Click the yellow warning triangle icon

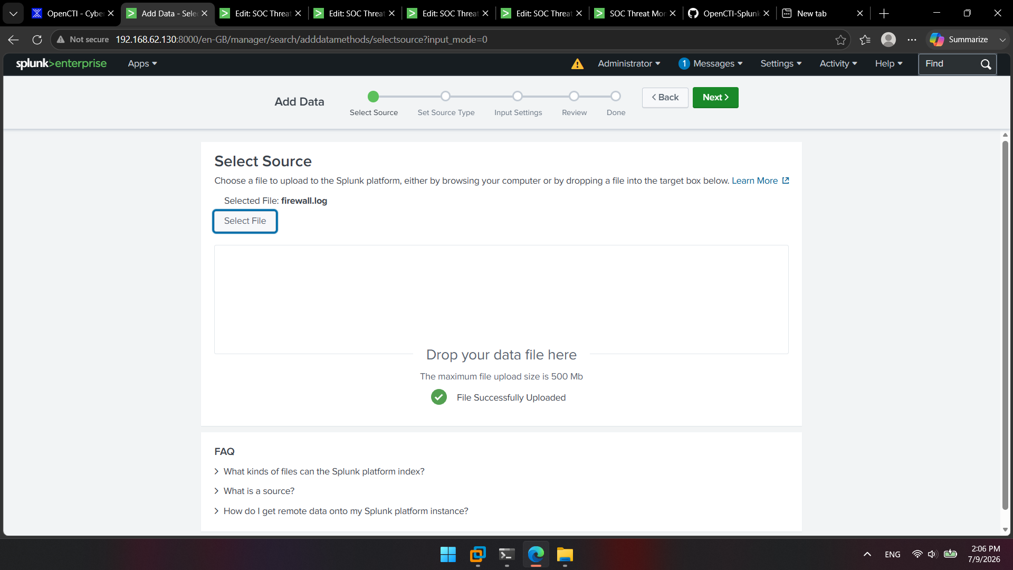click(x=577, y=64)
